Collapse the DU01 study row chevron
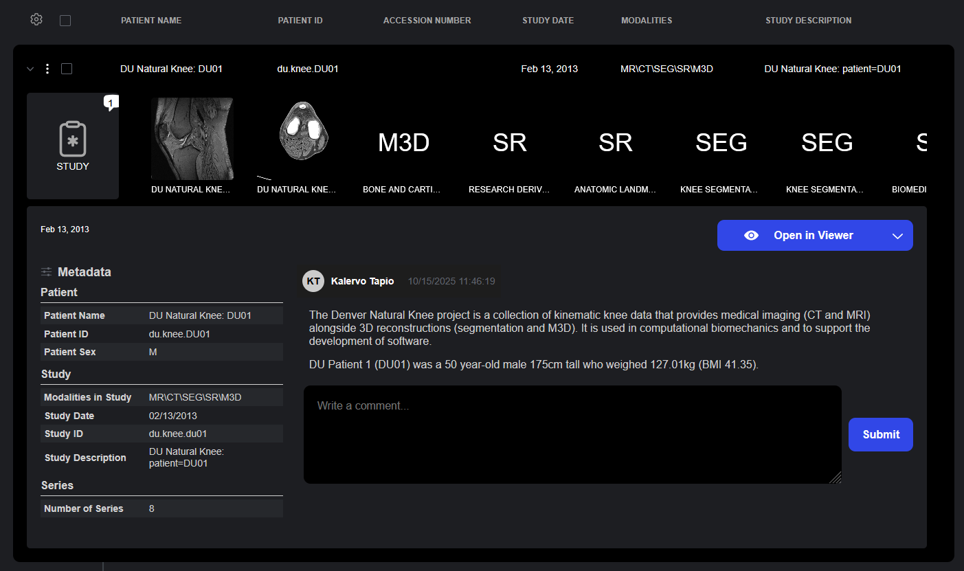This screenshot has height=571, width=964. [x=30, y=69]
